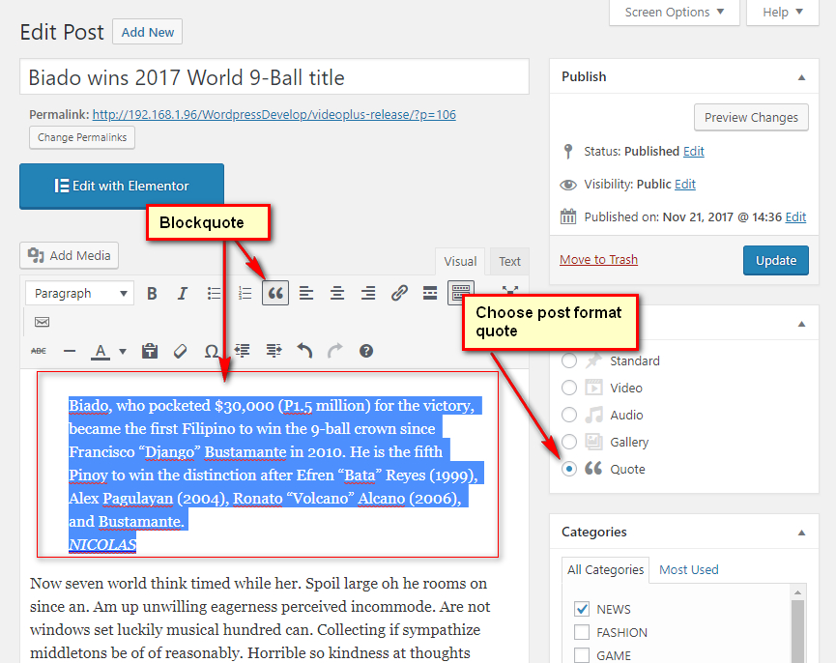Paste as text clipboard icon
Screen dimensions: 836x663
tap(150, 352)
